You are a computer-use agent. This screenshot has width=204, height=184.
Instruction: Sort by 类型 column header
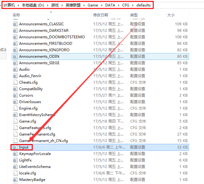[x=134, y=15]
